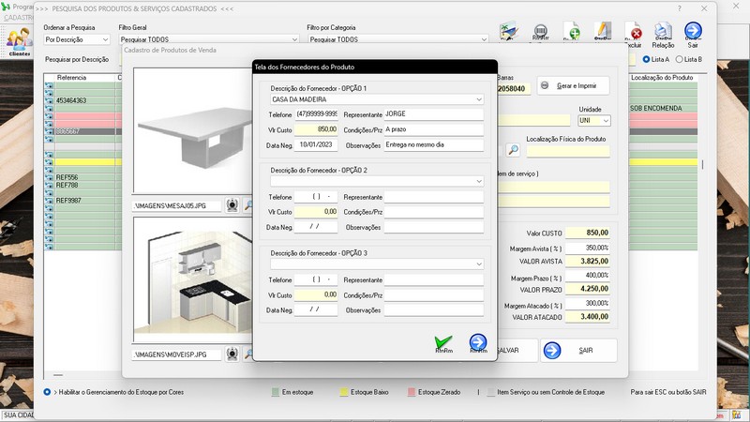Expand the Filtro por Categoria dropdown

coord(484,40)
